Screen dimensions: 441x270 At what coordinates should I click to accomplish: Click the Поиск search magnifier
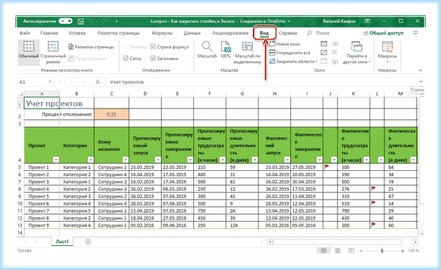point(309,33)
